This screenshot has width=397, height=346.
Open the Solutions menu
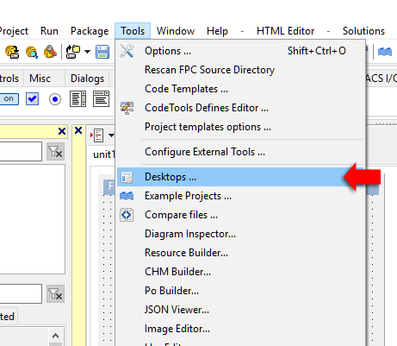pyautogui.click(x=363, y=31)
